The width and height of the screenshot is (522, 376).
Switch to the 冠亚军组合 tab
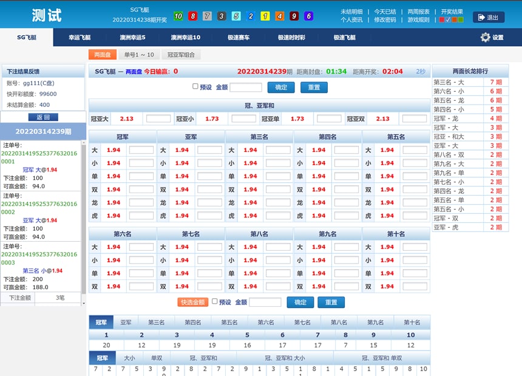(x=180, y=54)
